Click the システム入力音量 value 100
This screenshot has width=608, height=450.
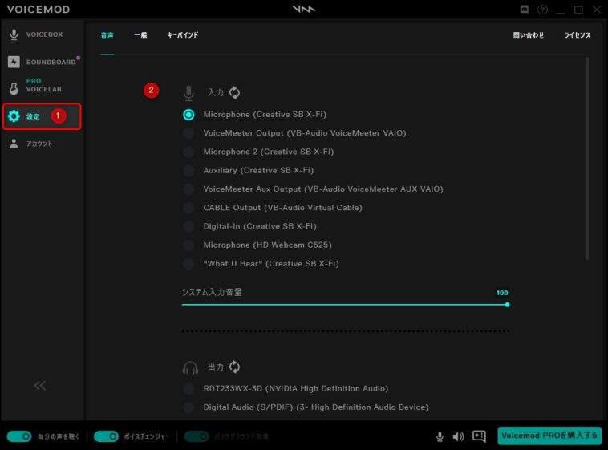(x=502, y=293)
